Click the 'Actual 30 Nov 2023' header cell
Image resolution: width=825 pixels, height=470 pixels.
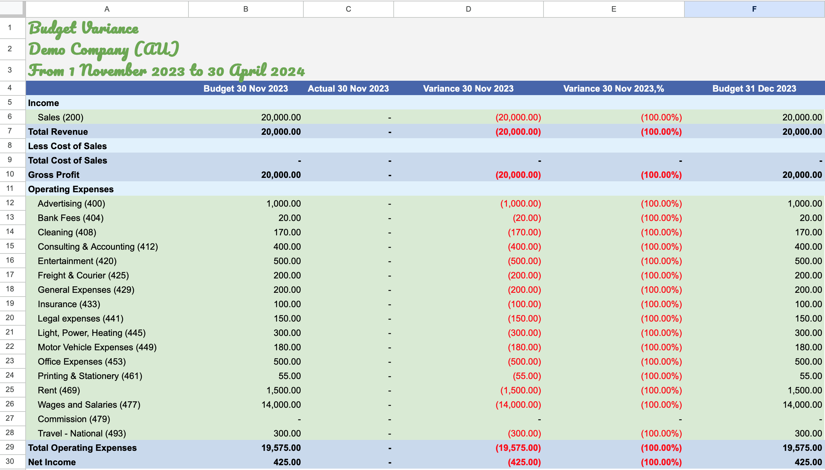click(348, 89)
